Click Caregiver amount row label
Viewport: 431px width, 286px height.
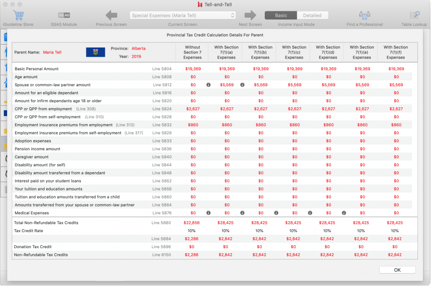[32, 157]
